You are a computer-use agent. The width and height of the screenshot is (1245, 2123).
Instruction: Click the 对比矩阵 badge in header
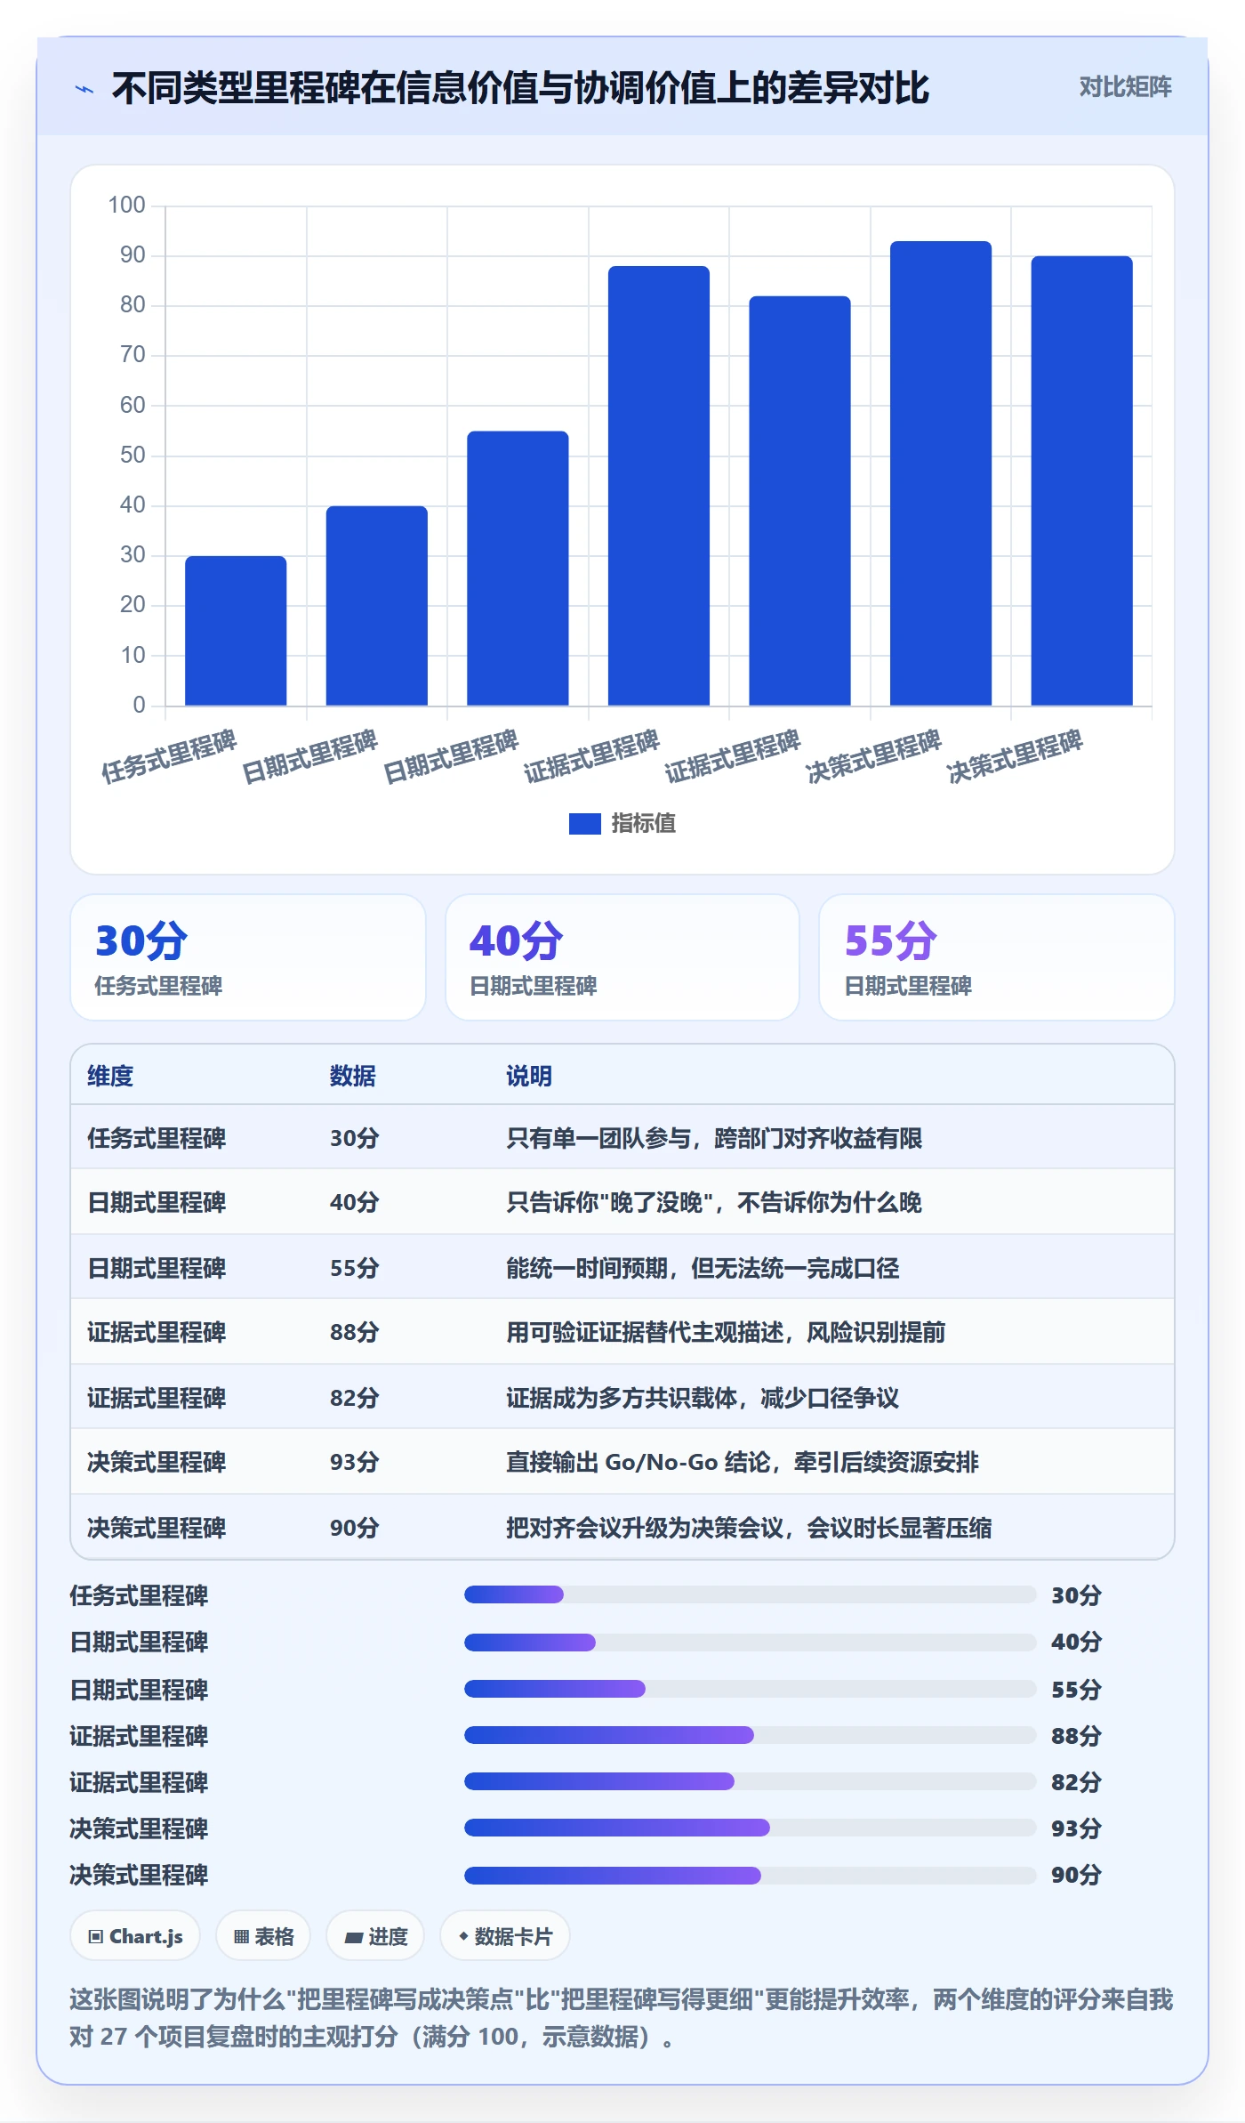coord(1125,87)
